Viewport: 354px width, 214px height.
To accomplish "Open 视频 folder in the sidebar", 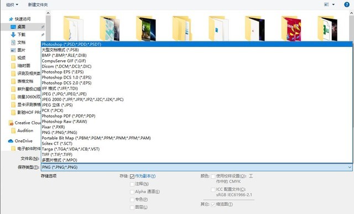I will click(x=22, y=58).
